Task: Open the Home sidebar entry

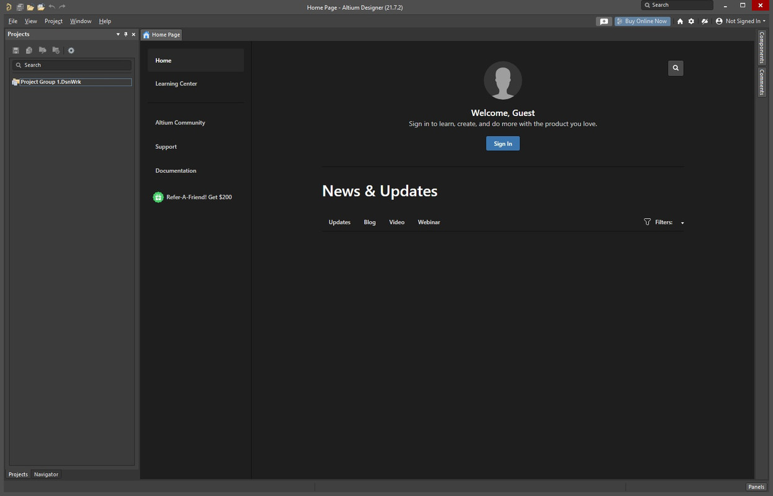Action: 195,60
